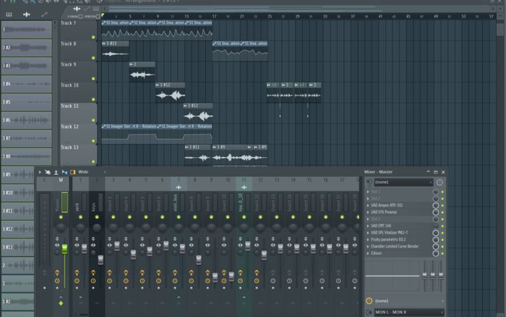The width and height of the screenshot is (506, 317).
Task: Show automation clips in the picker panel
Action: [44, 14]
